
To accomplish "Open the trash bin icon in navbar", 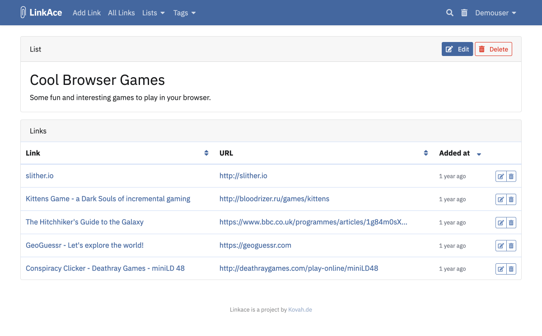I will coord(464,13).
